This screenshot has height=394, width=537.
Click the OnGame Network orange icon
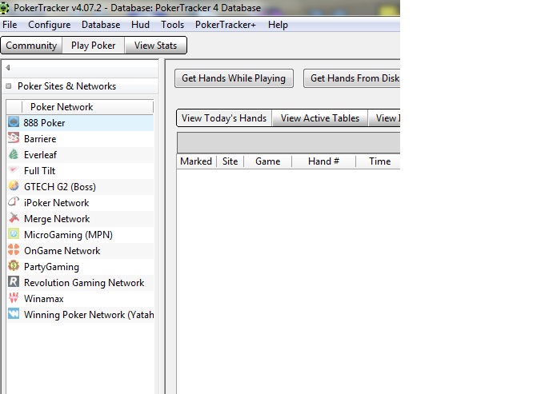[14, 249]
